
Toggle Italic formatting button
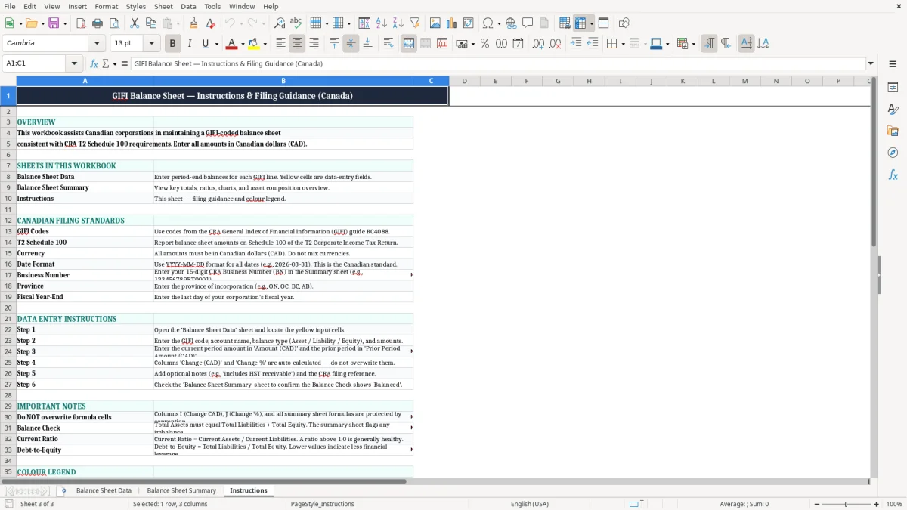[x=189, y=44]
